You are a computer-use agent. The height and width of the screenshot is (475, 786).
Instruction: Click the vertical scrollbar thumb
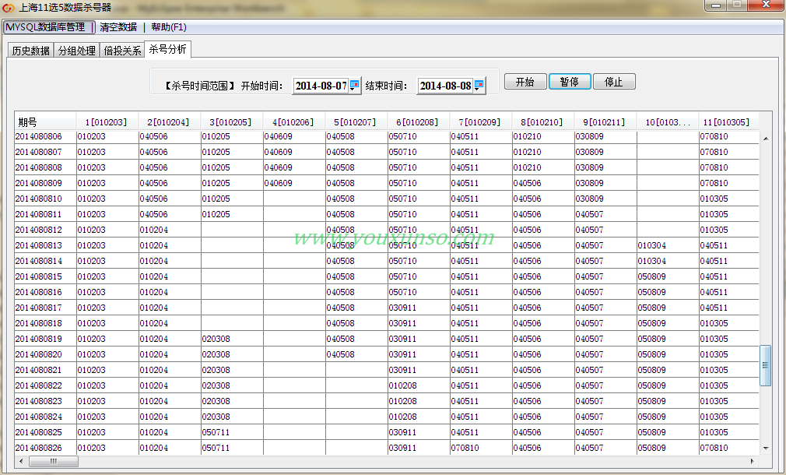[766, 365]
